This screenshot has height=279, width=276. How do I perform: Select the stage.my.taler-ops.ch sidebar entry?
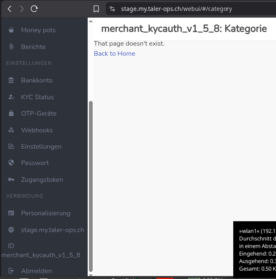[52, 230]
